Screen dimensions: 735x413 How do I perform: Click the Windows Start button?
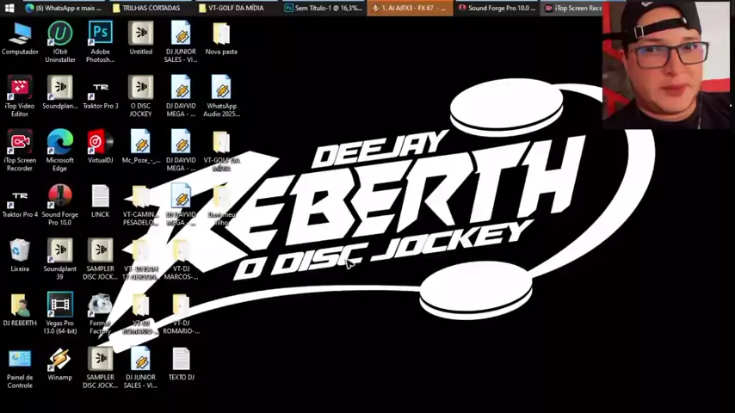(9, 8)
